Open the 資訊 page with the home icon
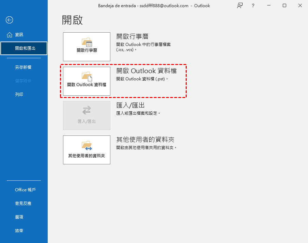Image resolution: width=308 pixels, height=243 pixels. pyautogui.click(x=15, y=35)
